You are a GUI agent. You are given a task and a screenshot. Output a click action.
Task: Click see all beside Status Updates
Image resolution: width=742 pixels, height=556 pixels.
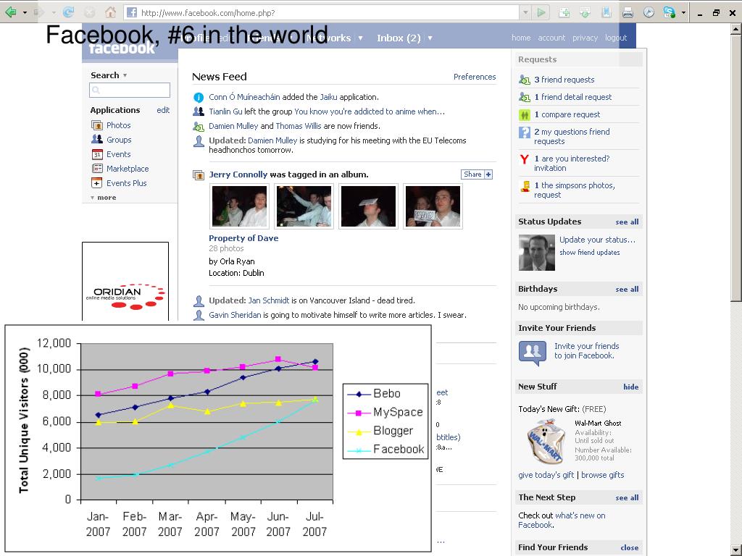[627, 222]
